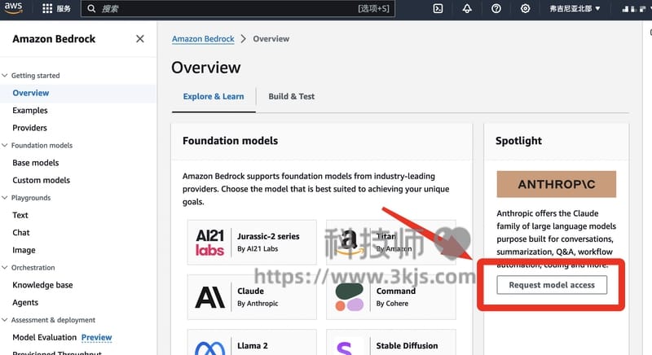Open the Services grid menu icon
This screenshot has height=355, width=652.
pyautogui.click(x=47, y=9)
